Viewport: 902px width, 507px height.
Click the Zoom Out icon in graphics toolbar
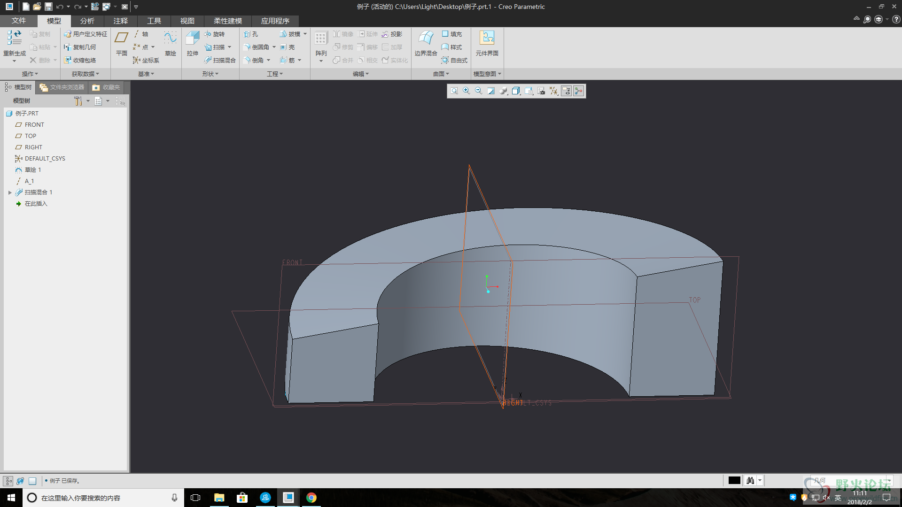point(479,91)
